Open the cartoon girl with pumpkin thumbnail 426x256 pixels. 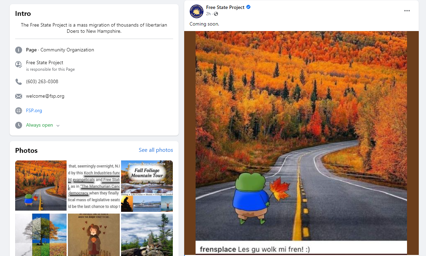click(94, 235)
